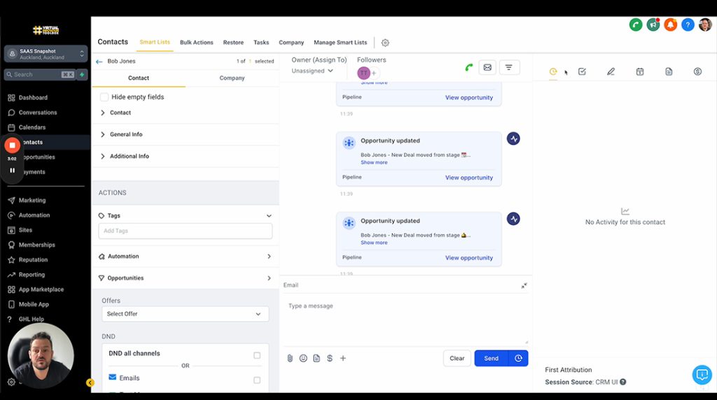Switch to Tasks tab in Contacts header
717x400 pixels.
[x=261, y=43]
